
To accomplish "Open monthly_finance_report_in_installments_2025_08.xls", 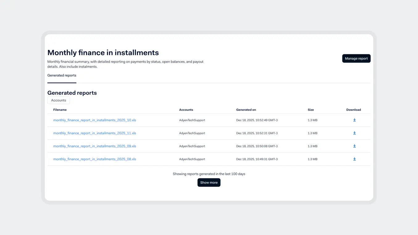I will (x=95, y=159).
